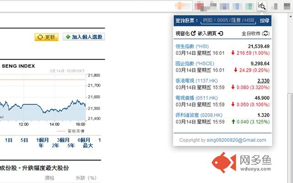
Task: Open 香港電視 (1137.HK) quote link
Action: point(196,81)
